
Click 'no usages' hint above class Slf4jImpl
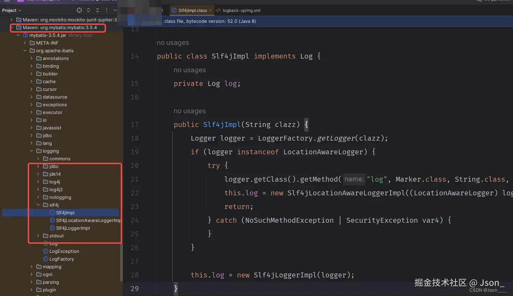click(x=173, y=42)
